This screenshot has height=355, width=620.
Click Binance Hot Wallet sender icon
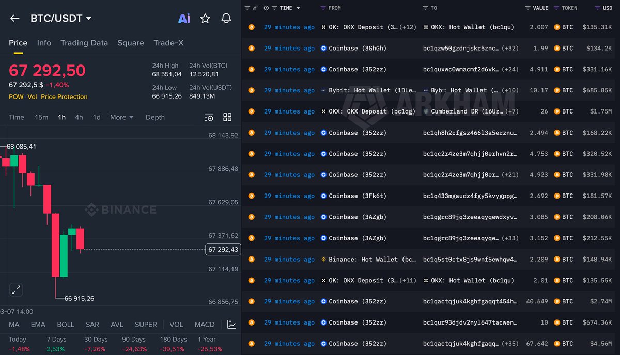(x=323, y=260)
